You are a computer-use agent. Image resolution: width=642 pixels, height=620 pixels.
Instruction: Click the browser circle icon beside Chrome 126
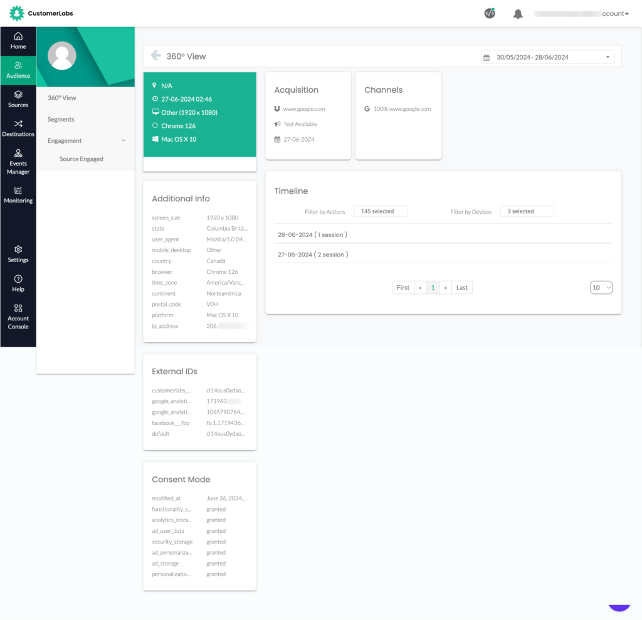point(155,125)
